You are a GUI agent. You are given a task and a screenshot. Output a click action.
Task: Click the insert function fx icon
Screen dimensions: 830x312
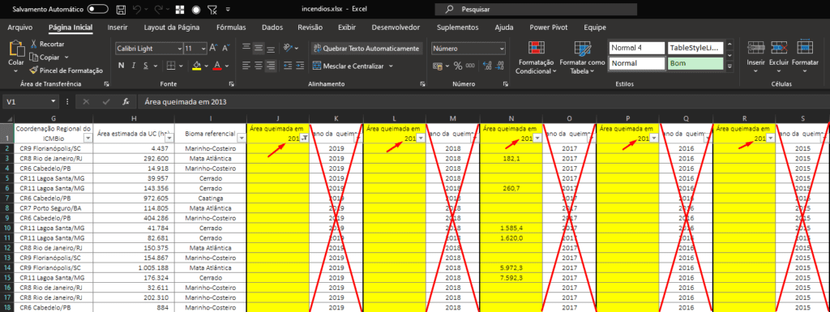click(x=126, y=101)
